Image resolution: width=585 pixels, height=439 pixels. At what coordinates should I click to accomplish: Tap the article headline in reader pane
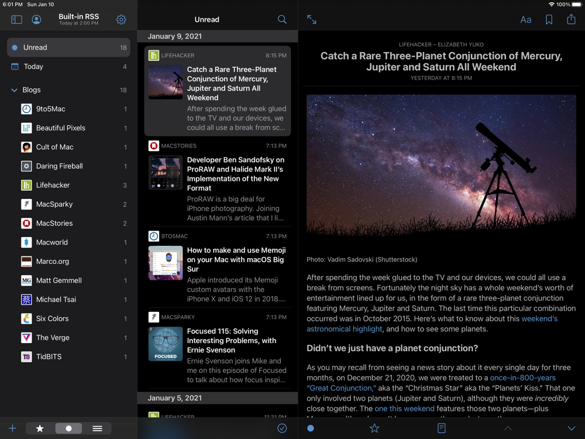point(441,61)
